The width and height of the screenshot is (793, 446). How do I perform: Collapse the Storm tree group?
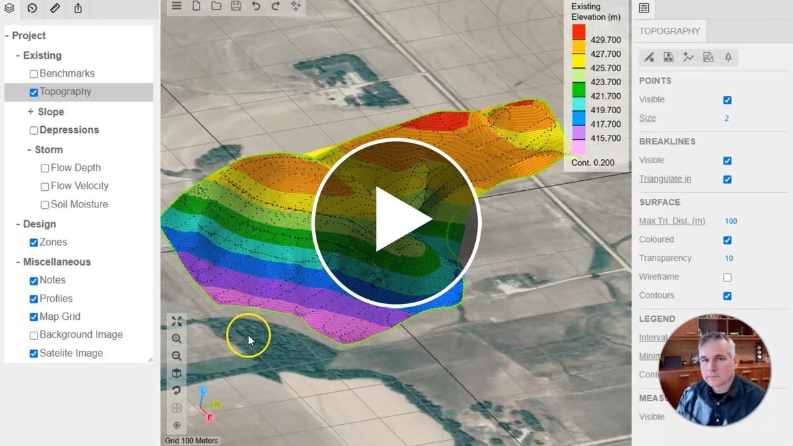click(x=30, y=150)
